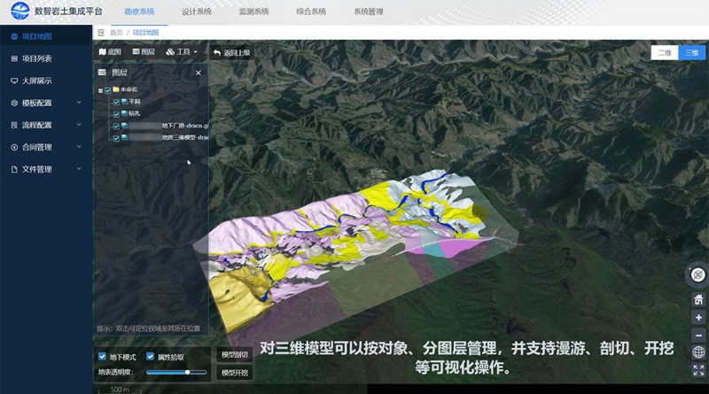Switch to 二维 view mode
Viewport: 709px width, 394px height.
coord(665,53)
